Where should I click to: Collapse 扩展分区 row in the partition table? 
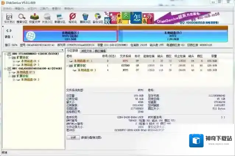67,65
